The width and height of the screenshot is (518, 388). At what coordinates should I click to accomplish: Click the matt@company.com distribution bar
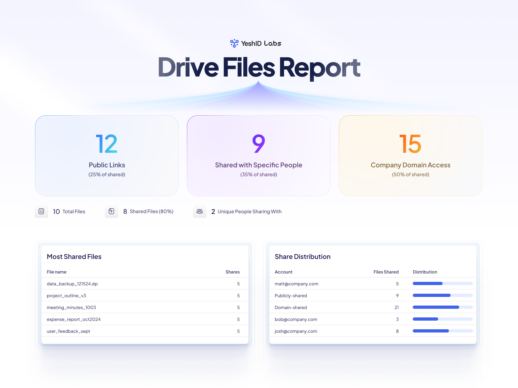[x=443, y=283]
